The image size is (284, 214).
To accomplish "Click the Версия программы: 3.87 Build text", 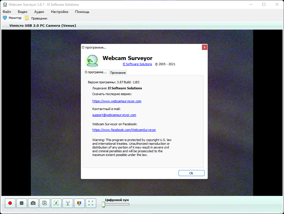I will (113, 82).
